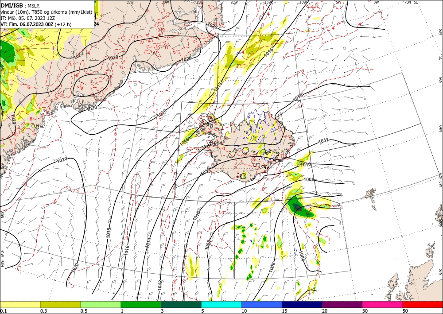Click the olive 0.3–0.5 legend color band

pos(60,304)
